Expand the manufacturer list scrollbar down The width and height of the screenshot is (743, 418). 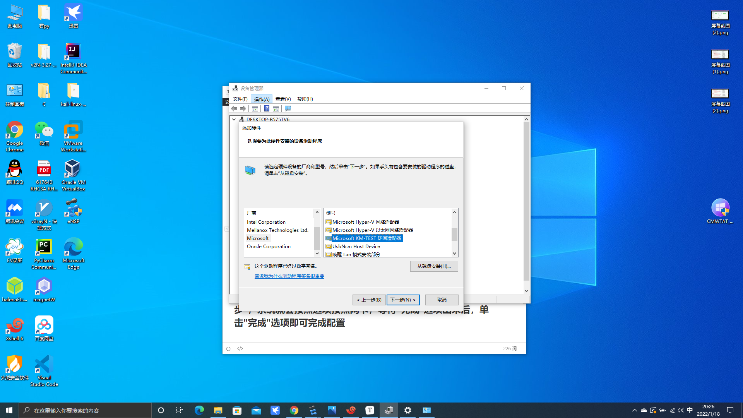pyautogui.click(x=317, y=253)
